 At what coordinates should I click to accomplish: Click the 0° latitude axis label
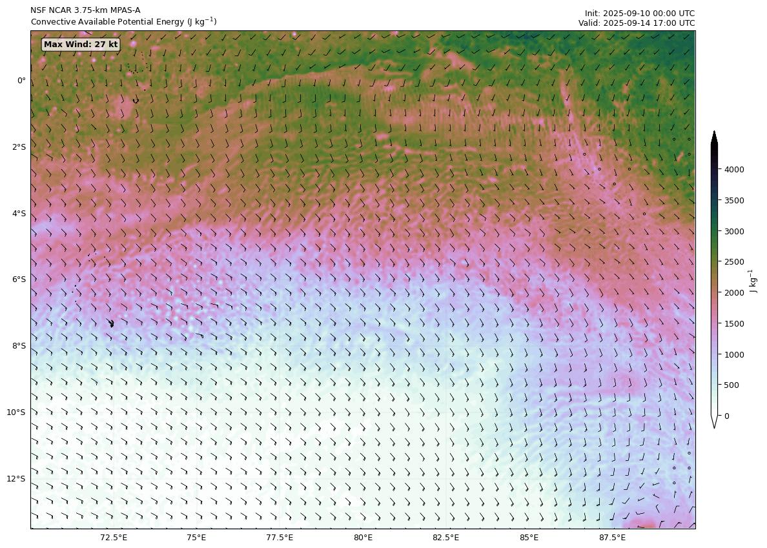pos(21,81)
